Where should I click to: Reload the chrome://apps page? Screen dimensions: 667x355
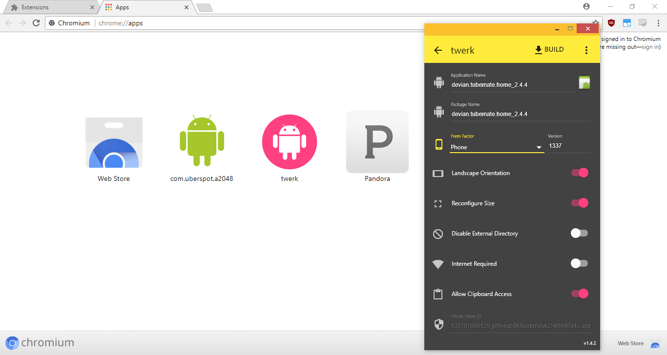click(36, 23)
